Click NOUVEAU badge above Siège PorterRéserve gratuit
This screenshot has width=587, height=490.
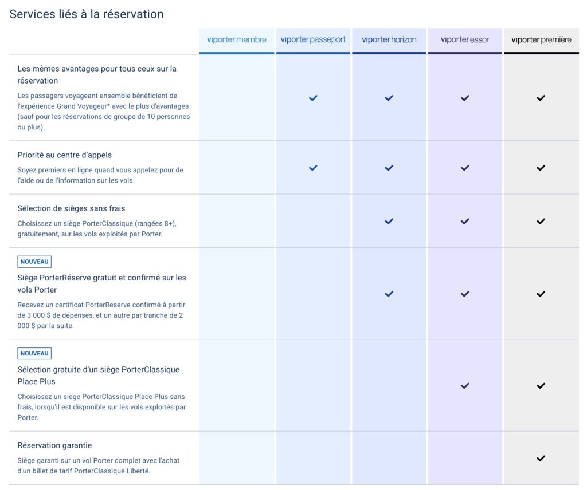(34, 262)
